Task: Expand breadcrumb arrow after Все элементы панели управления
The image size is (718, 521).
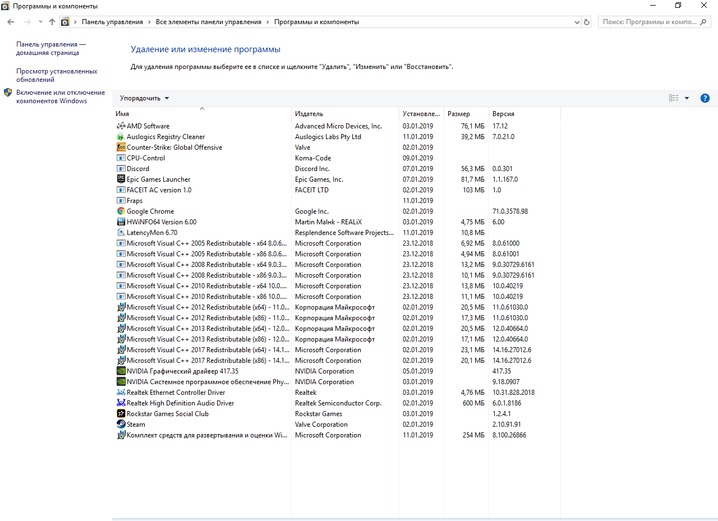Action: [268, 22]
